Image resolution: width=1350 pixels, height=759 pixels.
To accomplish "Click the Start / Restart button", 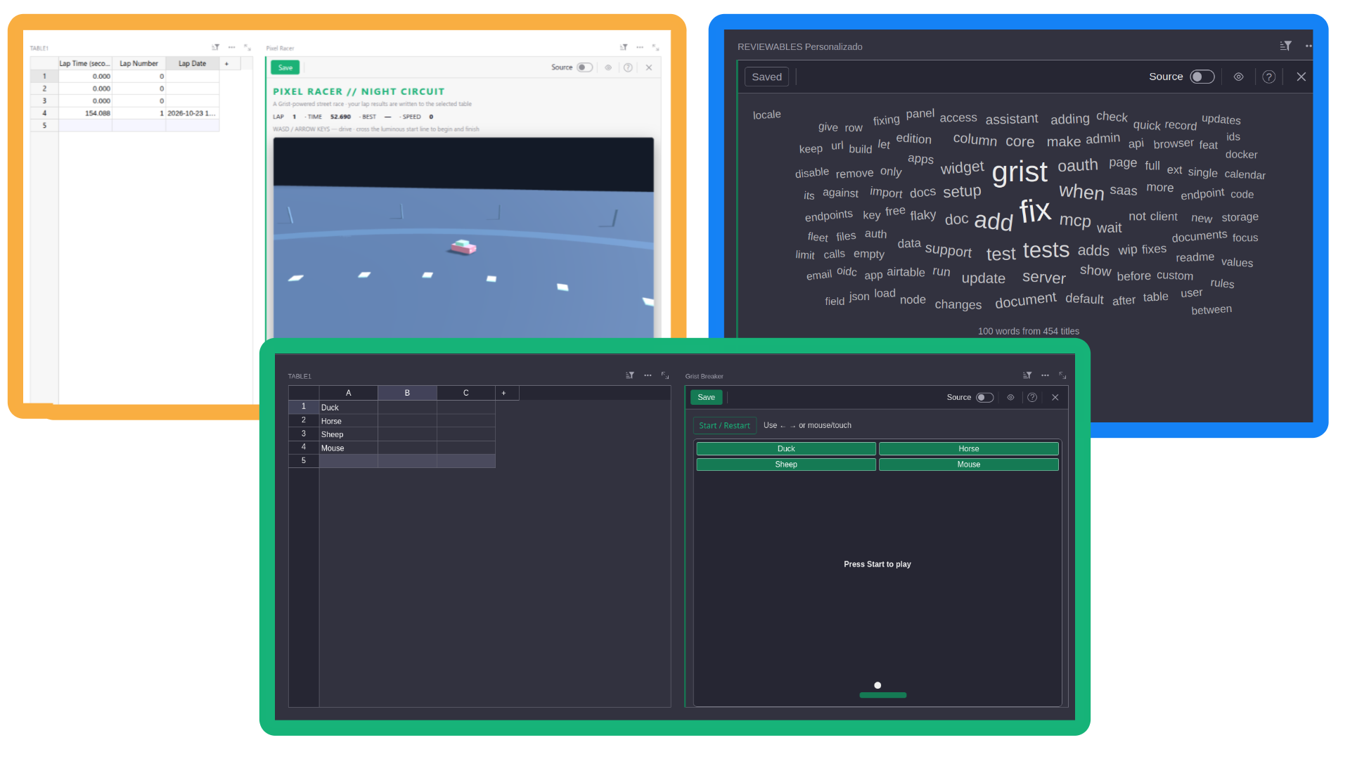I will coord(724,425).
